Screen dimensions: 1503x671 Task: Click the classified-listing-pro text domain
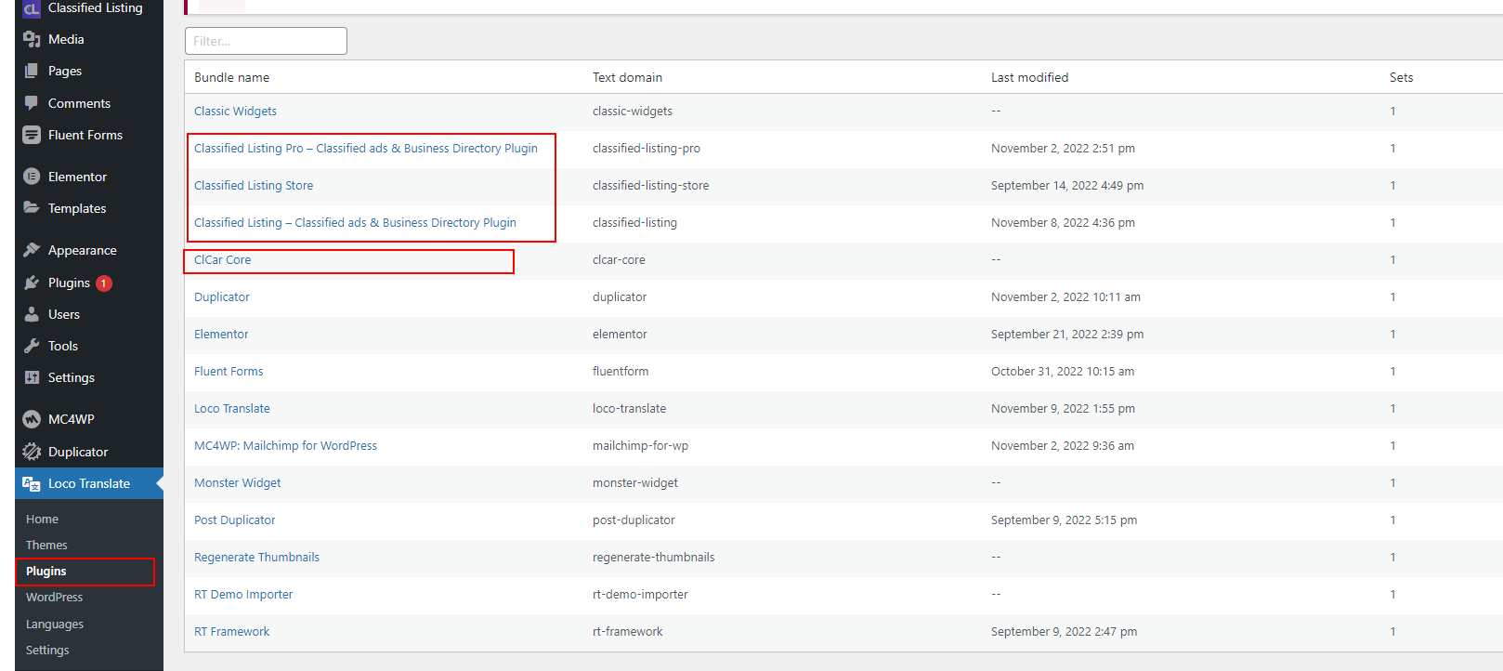click(647, 149)
